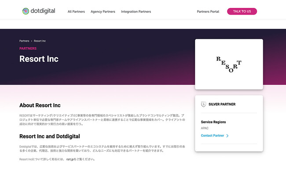This screenshot has width=286, height=169.
Task: Open the rsrt.jp link
Action: (70, 159)
